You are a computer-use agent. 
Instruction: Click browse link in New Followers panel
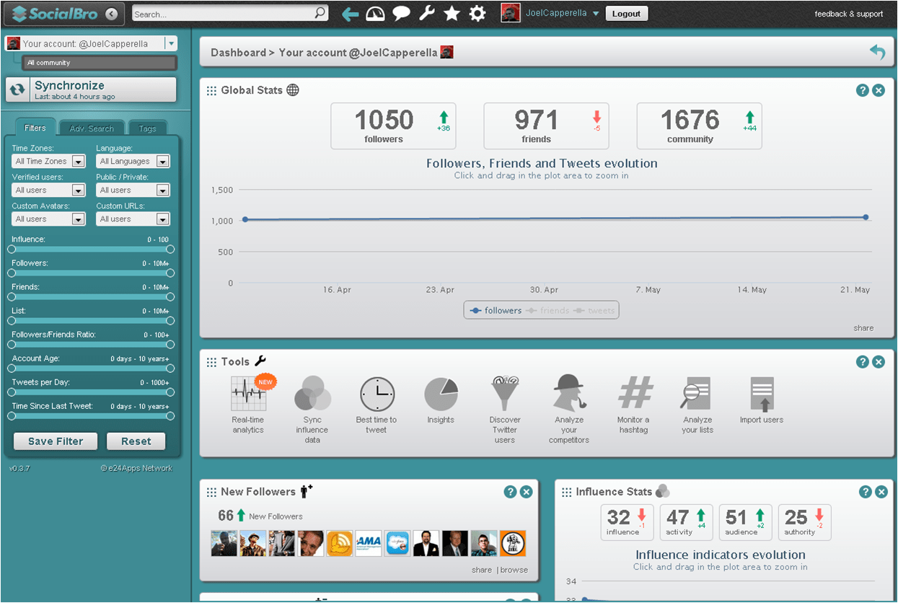coord(514,570)
